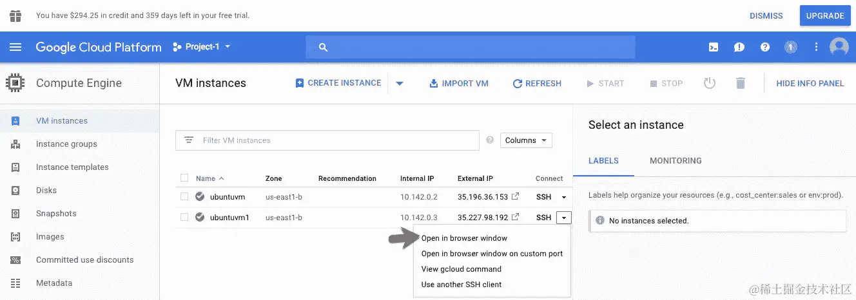
Task: Check the ubuntuvm row checkbox
Action: coord(184,197)
